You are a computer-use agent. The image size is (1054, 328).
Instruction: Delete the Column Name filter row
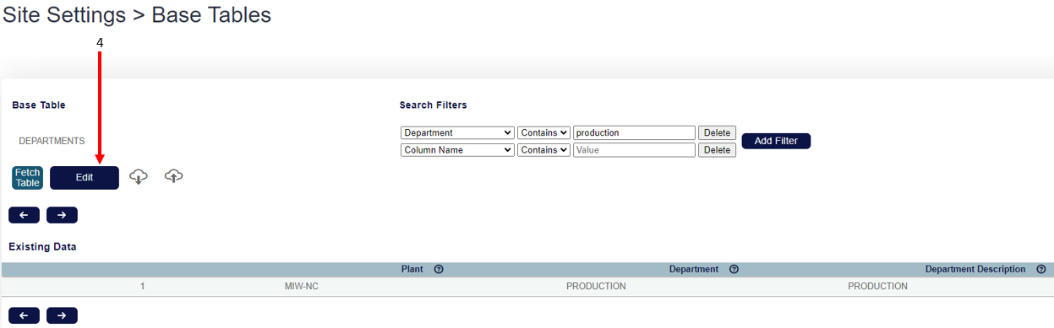tap(717, 150)
